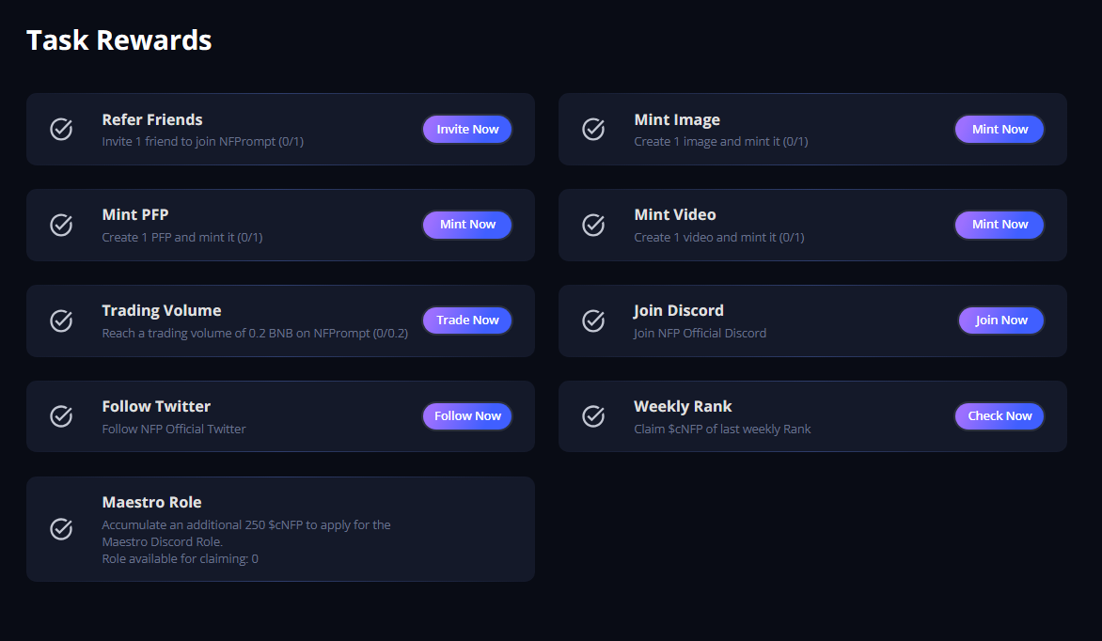
Task: Select the Maestro Role task card
Action: (x=280, y=529)
